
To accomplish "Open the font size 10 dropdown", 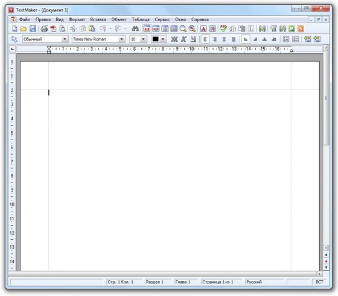I will point(143,39).
